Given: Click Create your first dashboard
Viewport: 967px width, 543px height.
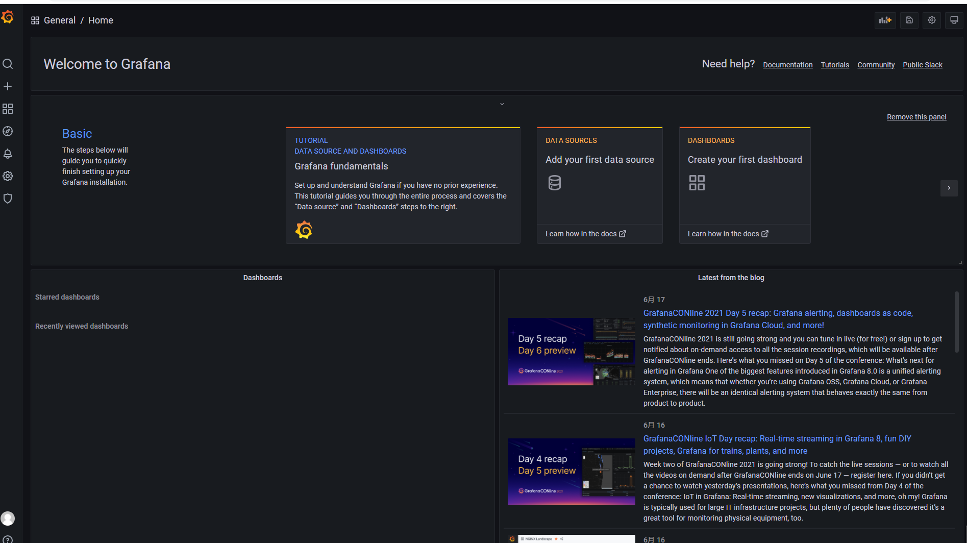Looking at the screenshot, I should (745, 160).
